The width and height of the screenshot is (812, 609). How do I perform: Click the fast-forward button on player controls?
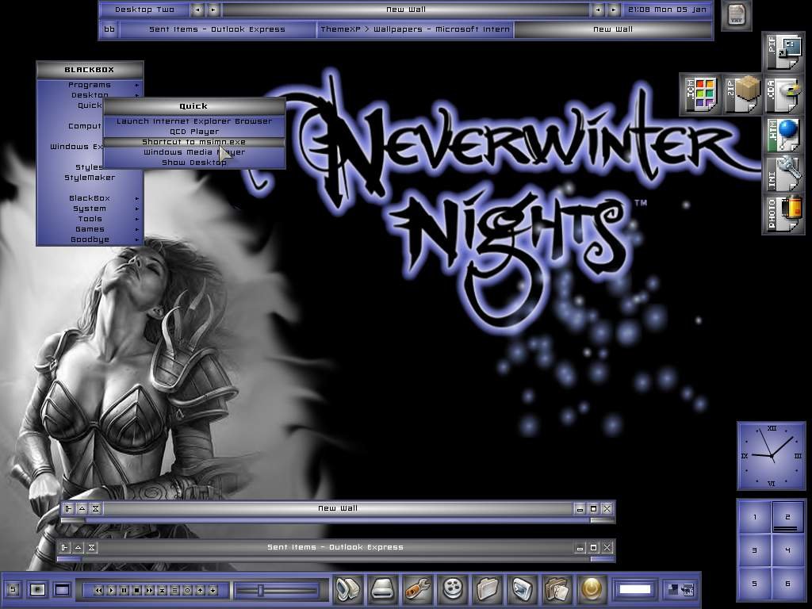[x=150, y=590]
